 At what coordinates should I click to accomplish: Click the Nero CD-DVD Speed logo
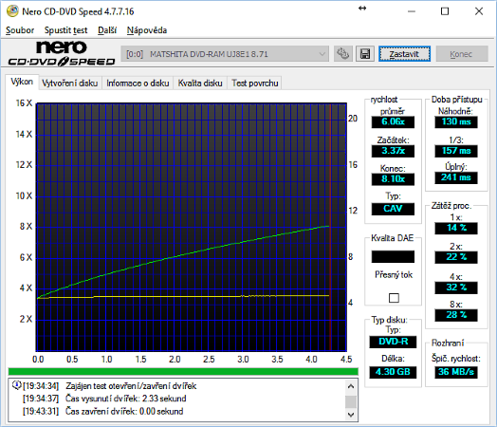(x=61, y=53)
